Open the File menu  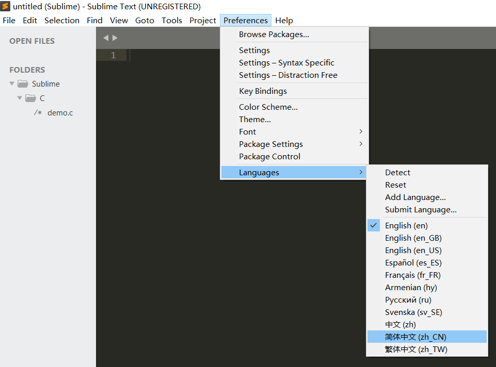(9, 20)
